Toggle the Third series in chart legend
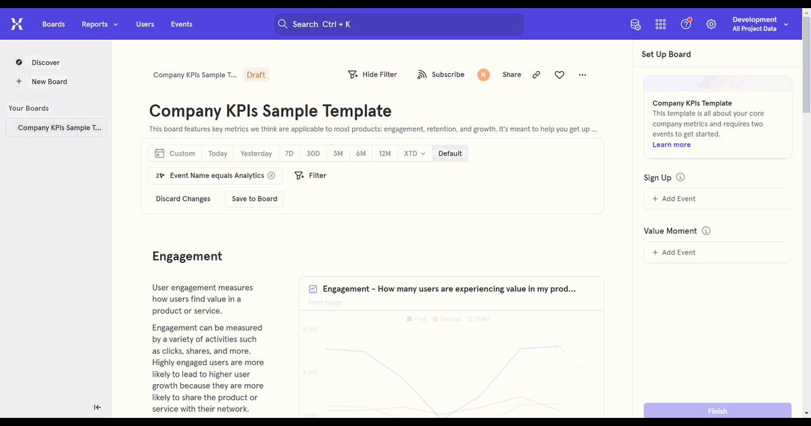Image resolution: width=811 pixels, height=426 pixels. click(478, 318)
